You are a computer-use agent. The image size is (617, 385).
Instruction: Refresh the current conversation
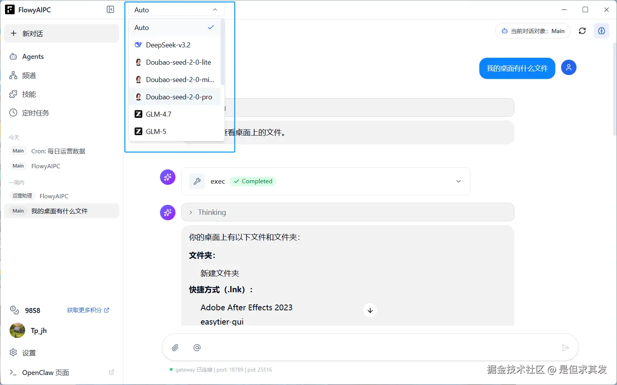coord(582,31)
